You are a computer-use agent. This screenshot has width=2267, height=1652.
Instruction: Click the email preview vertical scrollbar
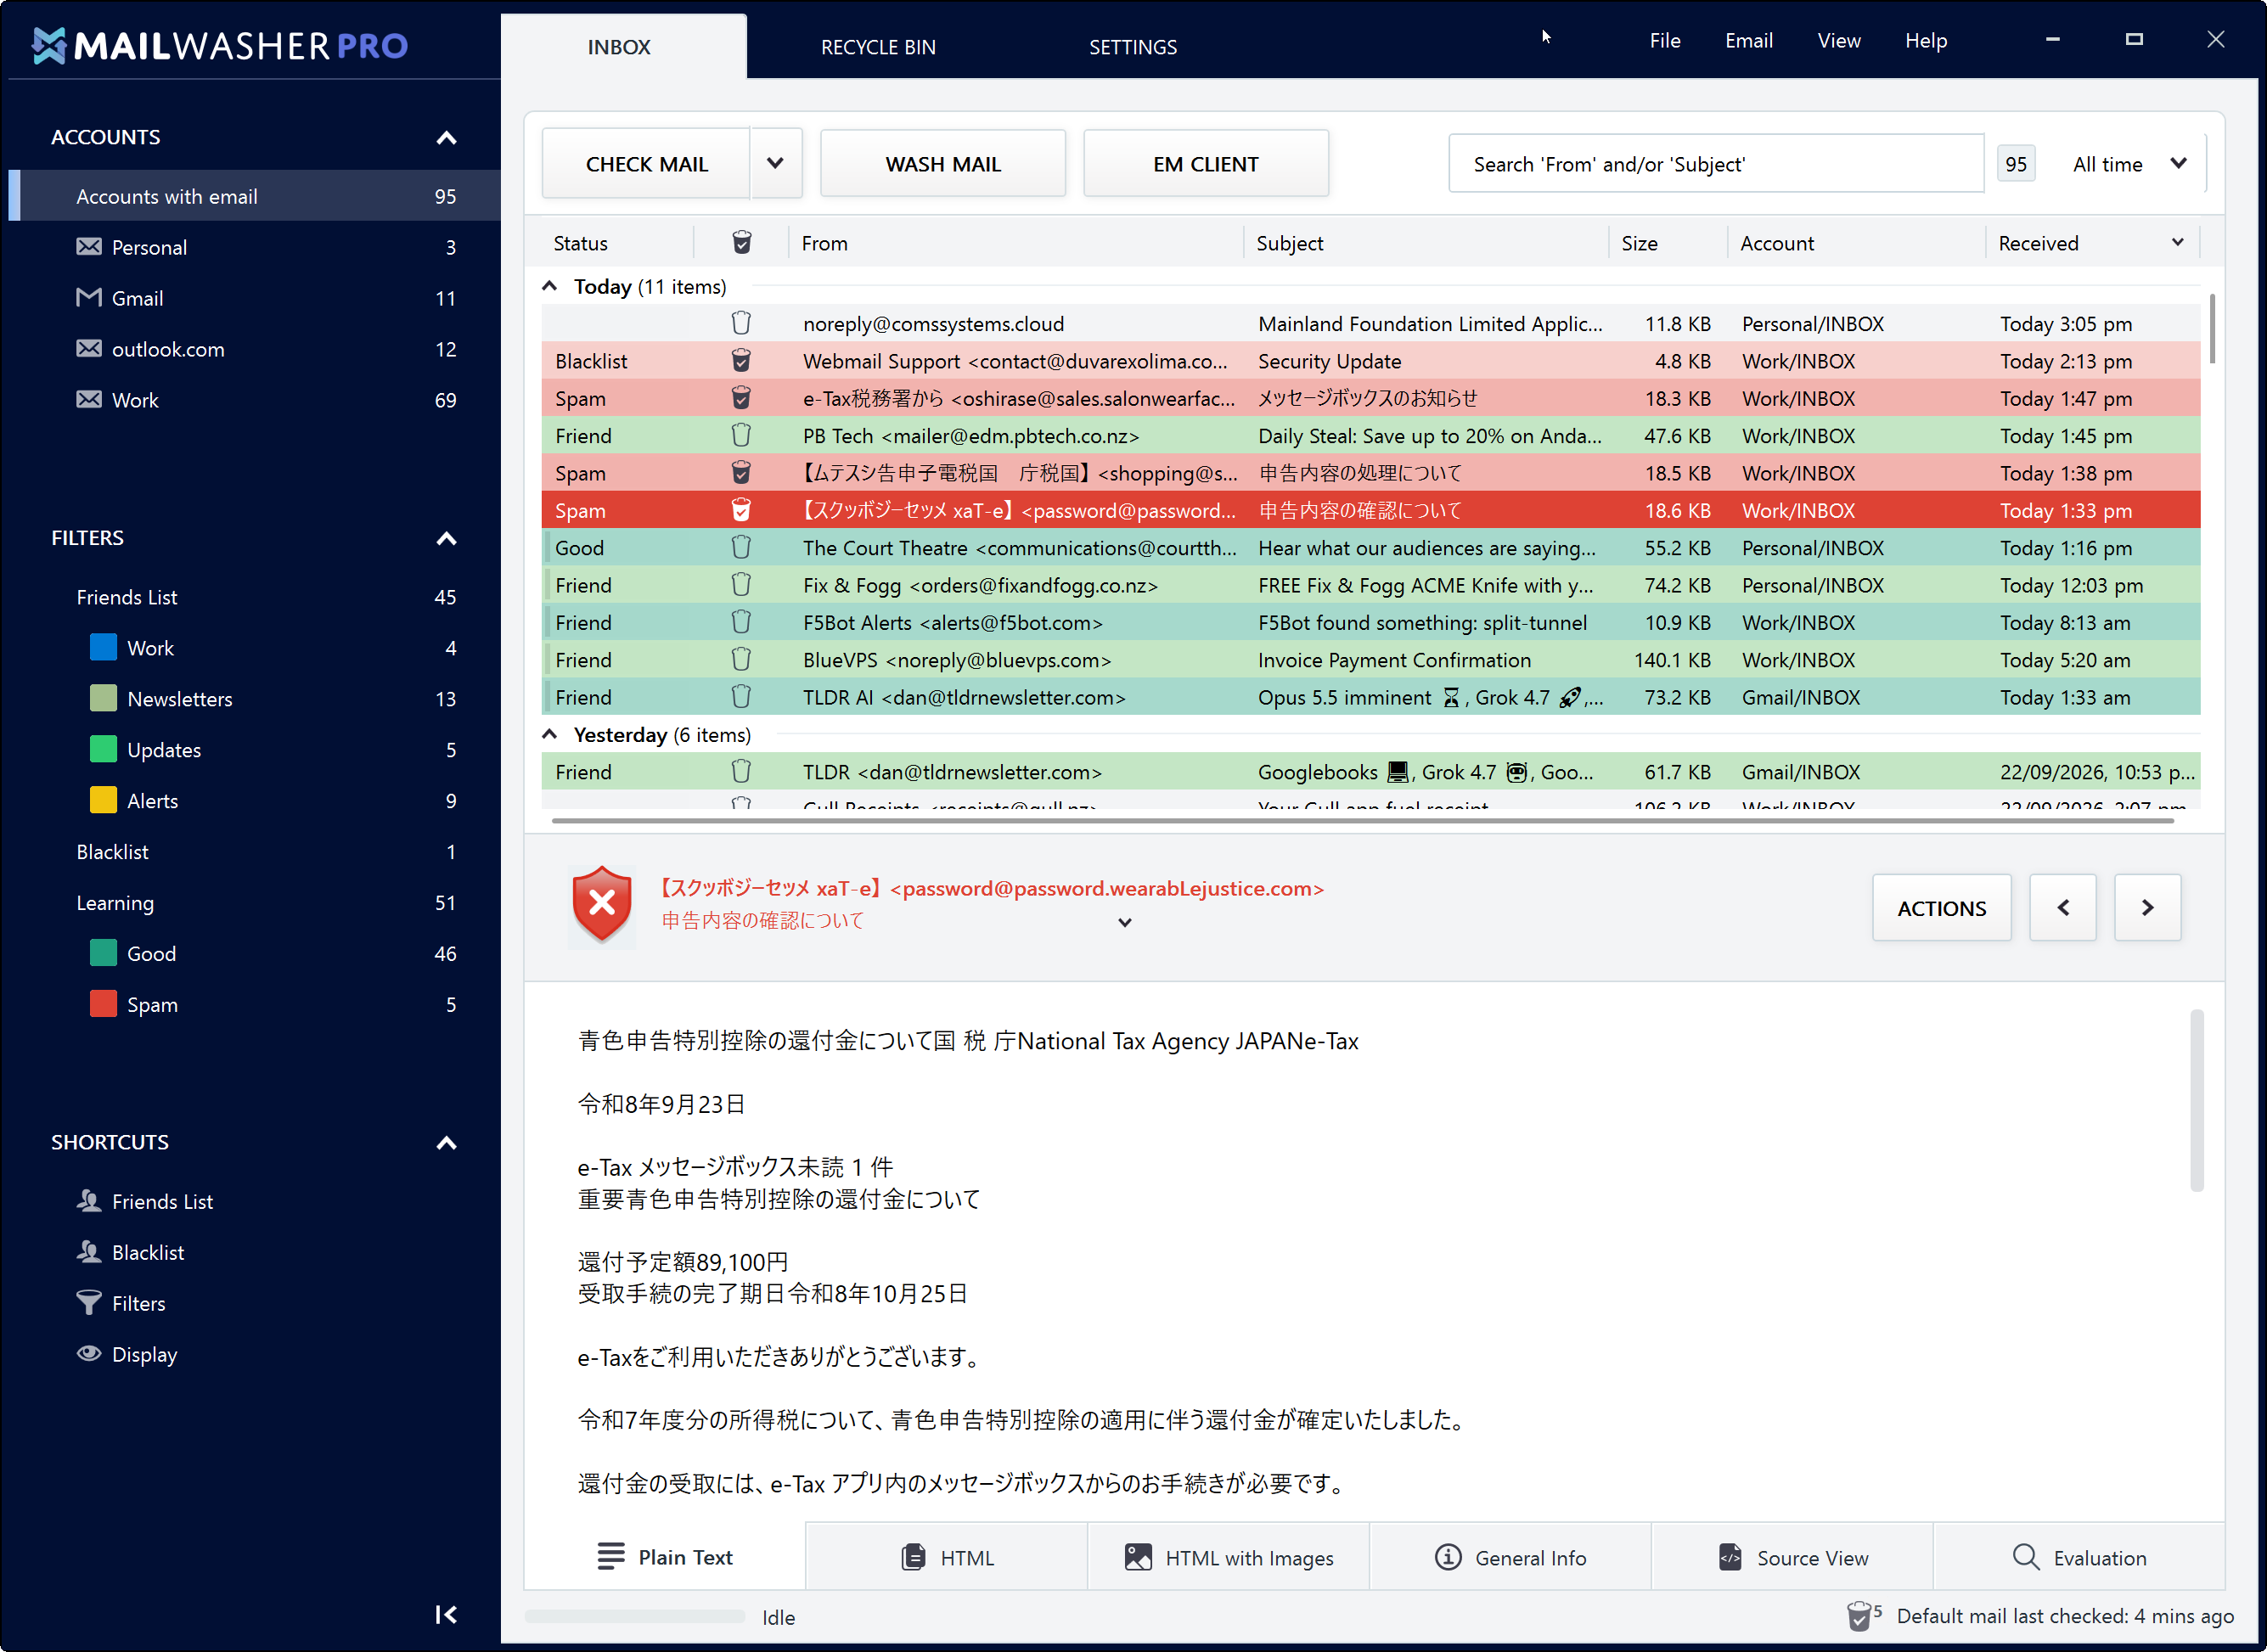[2197, 1100]
